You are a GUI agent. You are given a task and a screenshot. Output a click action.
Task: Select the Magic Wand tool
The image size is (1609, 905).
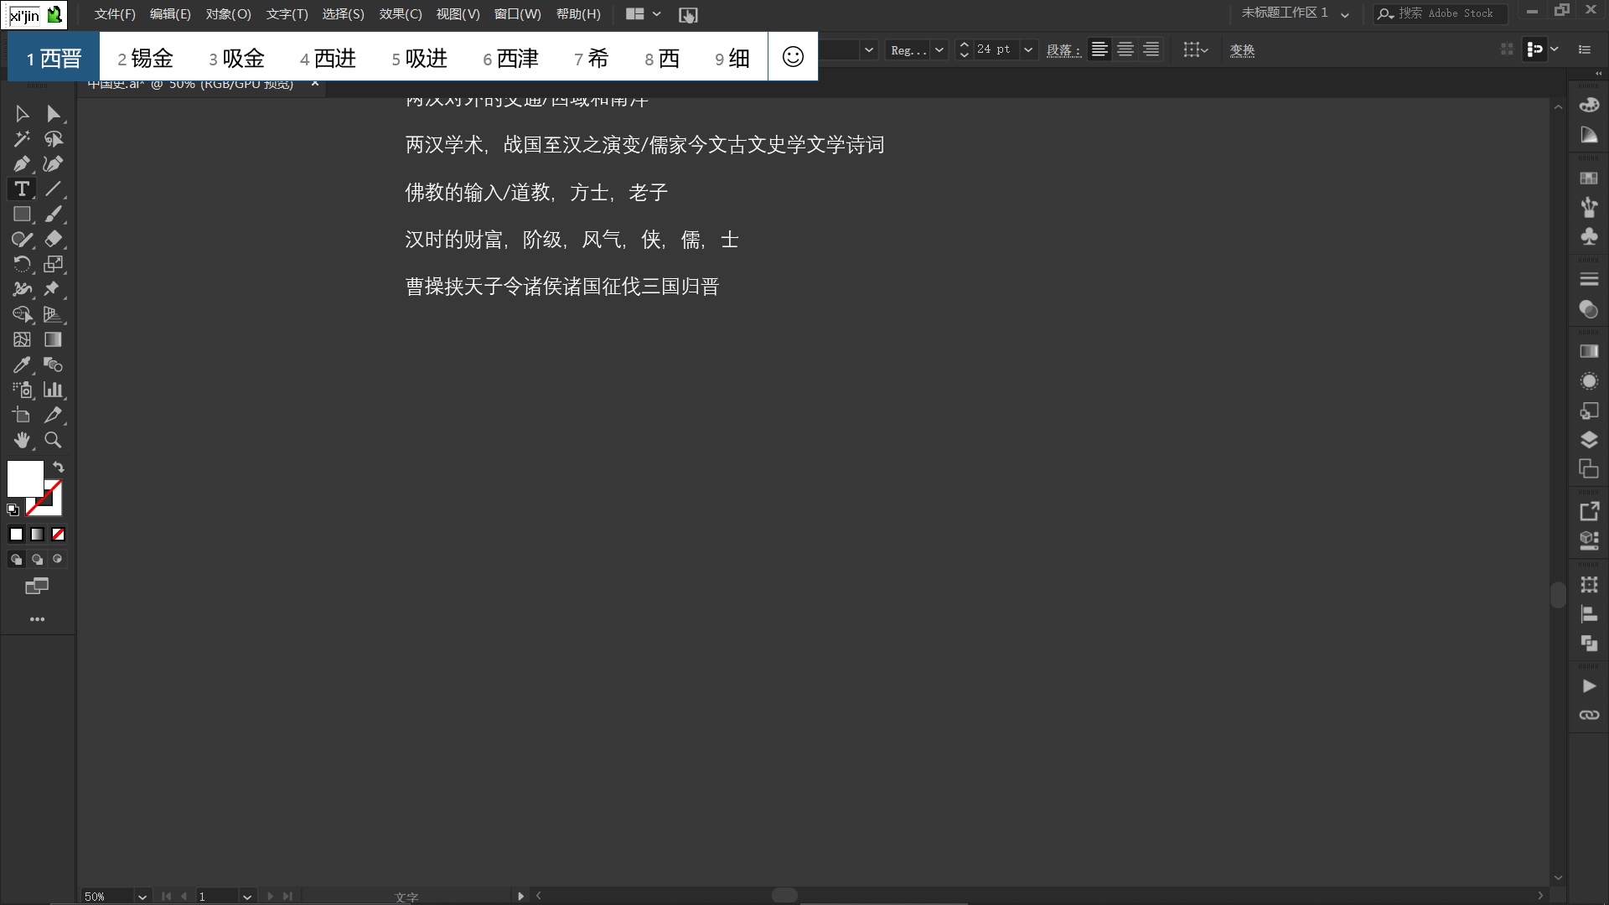click(22, 139)
